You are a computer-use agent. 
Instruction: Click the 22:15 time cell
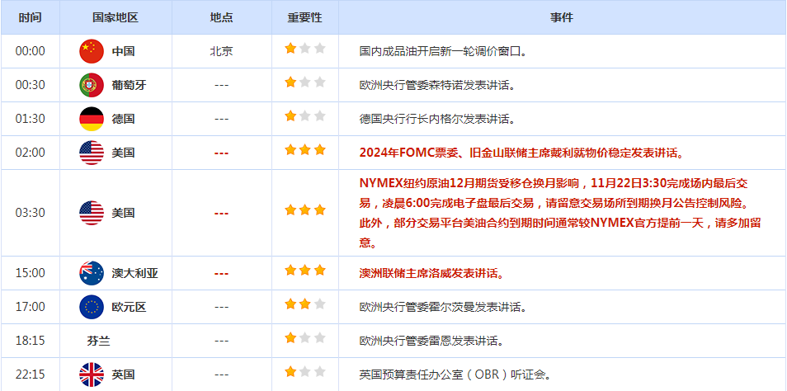pos(31,375)
